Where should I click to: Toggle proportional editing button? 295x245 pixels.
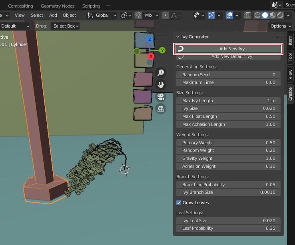coord(165,15)
